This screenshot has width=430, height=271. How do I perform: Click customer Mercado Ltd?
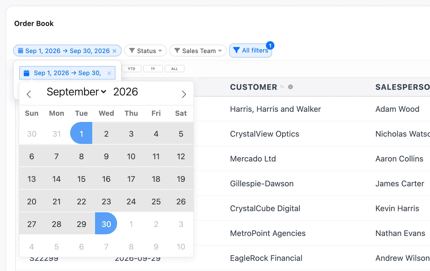[x=253, y=159]
